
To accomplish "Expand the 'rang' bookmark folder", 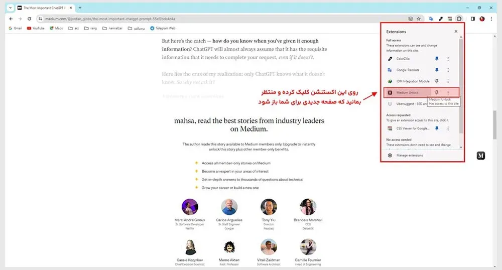I will coord(90,28).
